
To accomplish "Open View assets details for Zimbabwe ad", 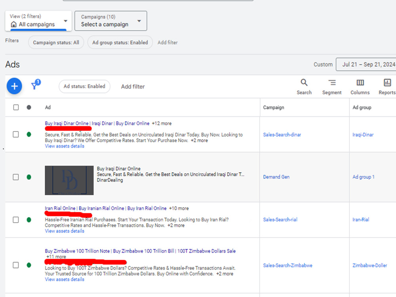I will coord(65,279).
